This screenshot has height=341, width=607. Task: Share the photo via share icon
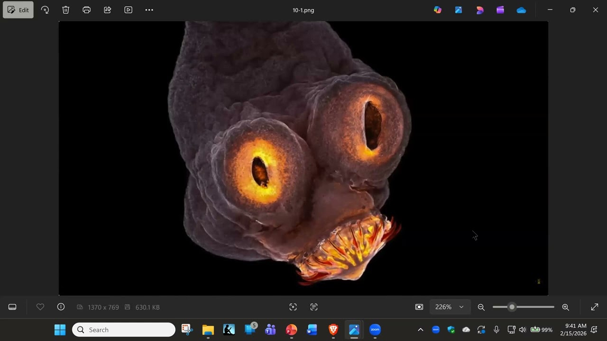click(108, 10)
